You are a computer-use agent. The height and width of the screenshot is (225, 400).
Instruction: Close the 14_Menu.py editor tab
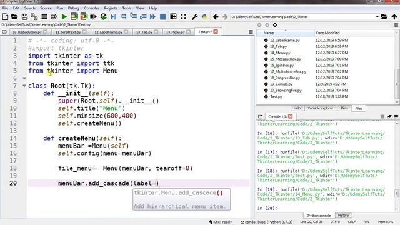click(x=189, y=32)
